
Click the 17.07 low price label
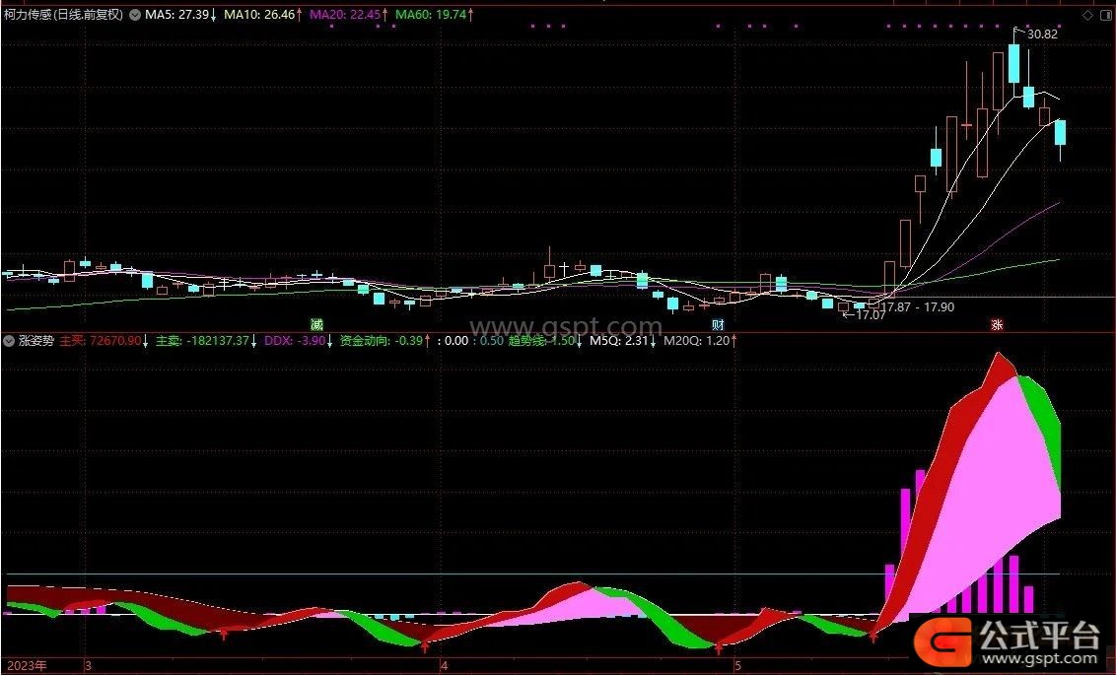tap(870, 315)
